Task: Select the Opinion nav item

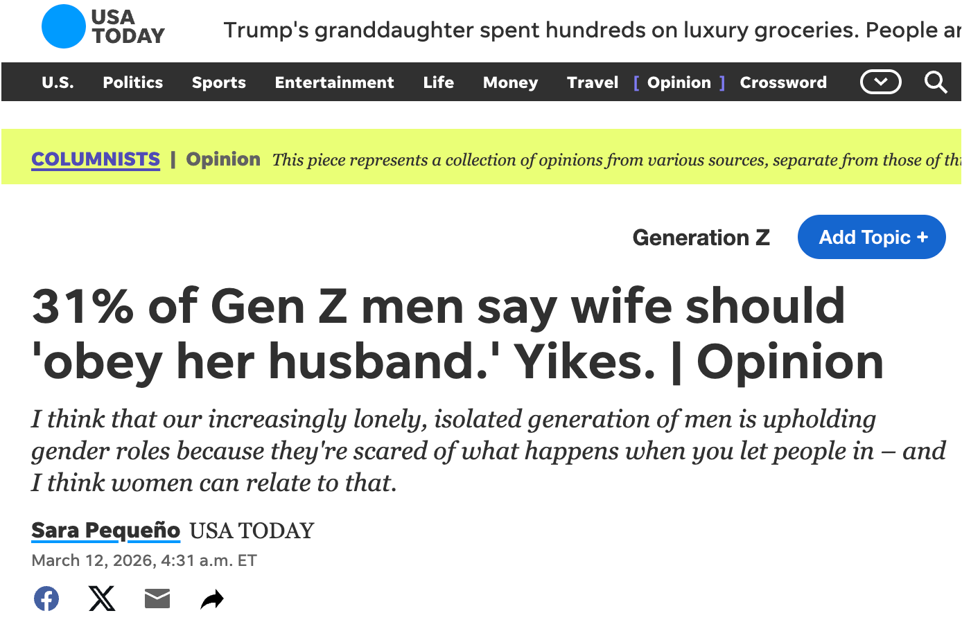Action: [679, 82]
